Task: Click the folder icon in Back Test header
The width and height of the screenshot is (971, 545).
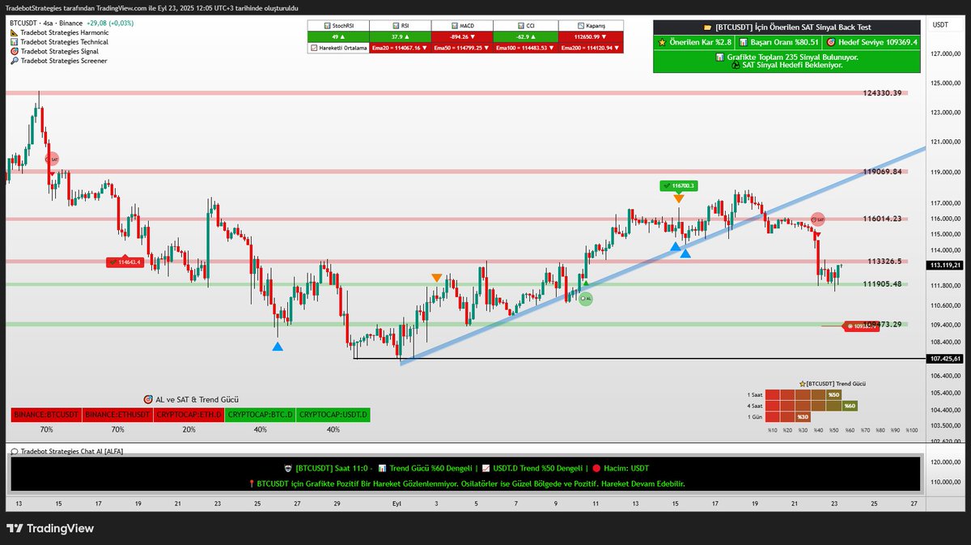Action: pos(707,28)
